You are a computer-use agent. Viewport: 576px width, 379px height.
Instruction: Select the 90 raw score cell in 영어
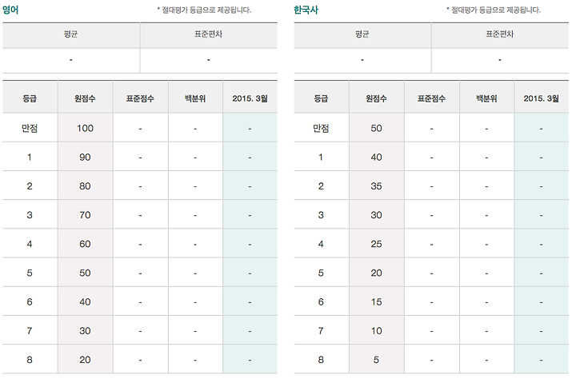pyautogui.click(x=85, y=158)
